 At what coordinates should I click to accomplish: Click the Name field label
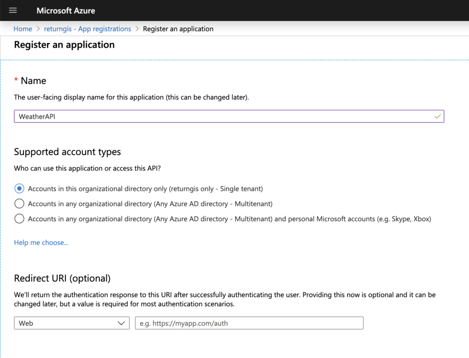(33, 81)
